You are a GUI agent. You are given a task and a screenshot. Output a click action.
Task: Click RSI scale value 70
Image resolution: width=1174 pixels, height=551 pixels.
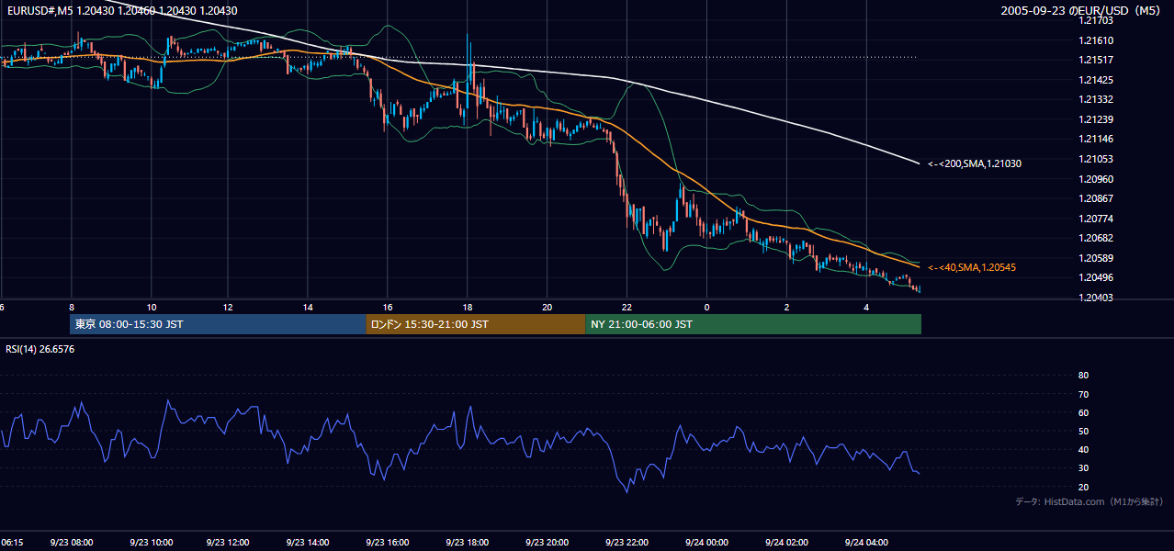1083,394
